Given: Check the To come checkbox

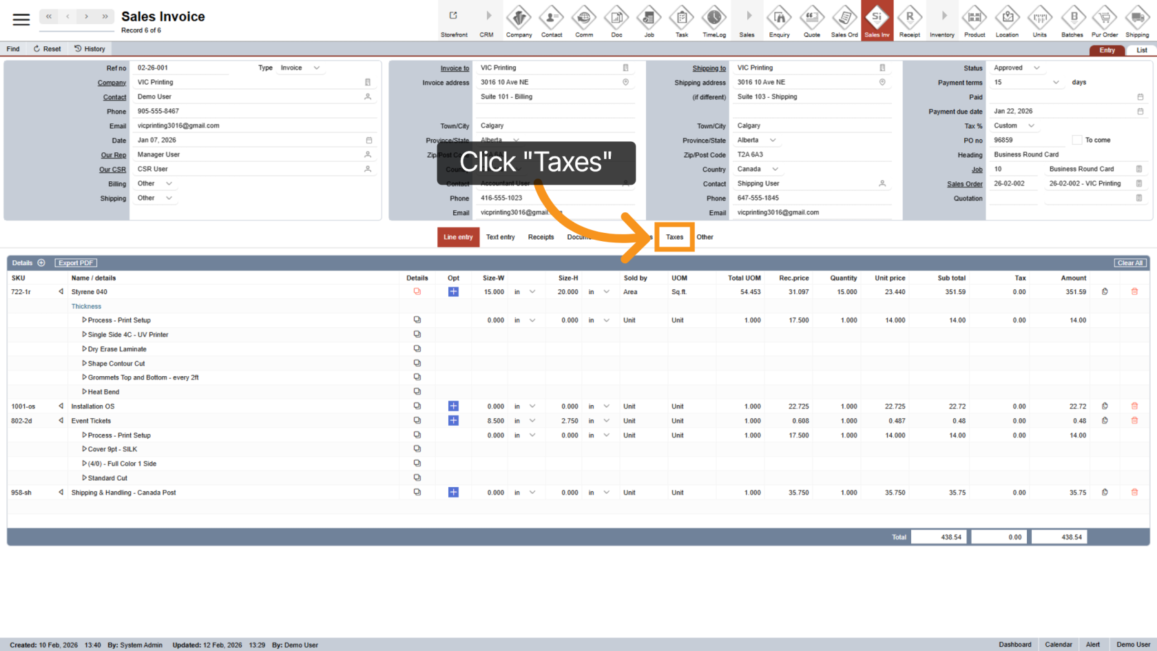Looking at the screenshot, I should (x=1076, y=140).
